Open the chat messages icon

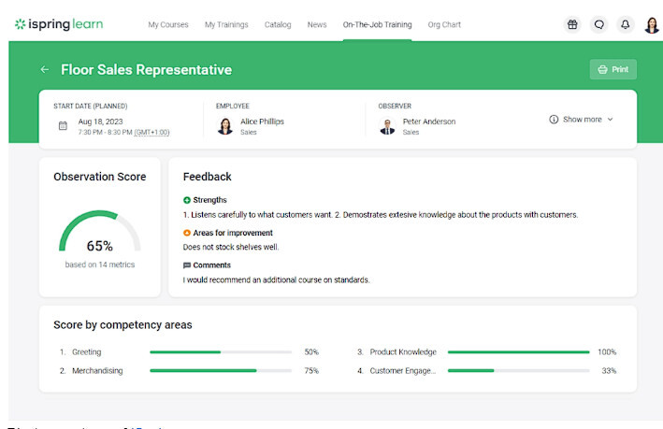tap(598, 24)
